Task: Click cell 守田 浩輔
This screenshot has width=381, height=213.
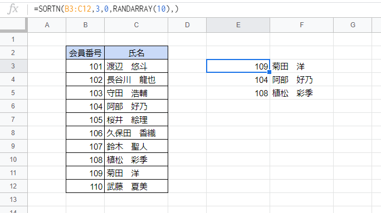Action: pyautogui.click(x=136, y=93)
